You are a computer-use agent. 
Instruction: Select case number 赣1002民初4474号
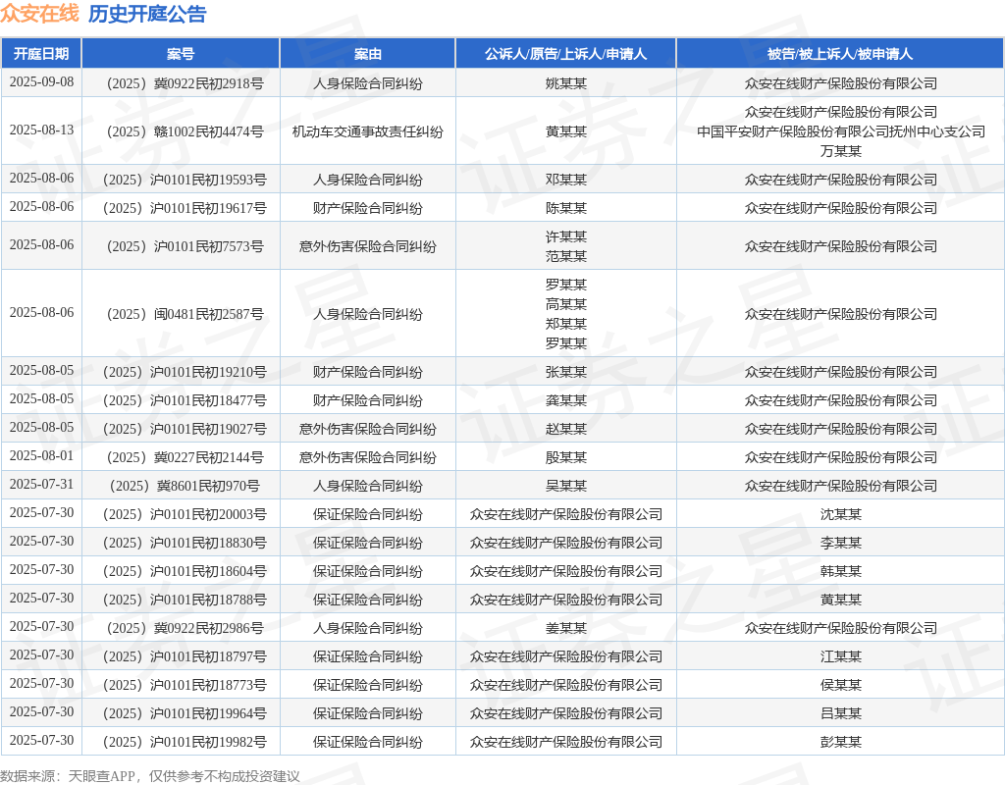[x=185, y=131]
